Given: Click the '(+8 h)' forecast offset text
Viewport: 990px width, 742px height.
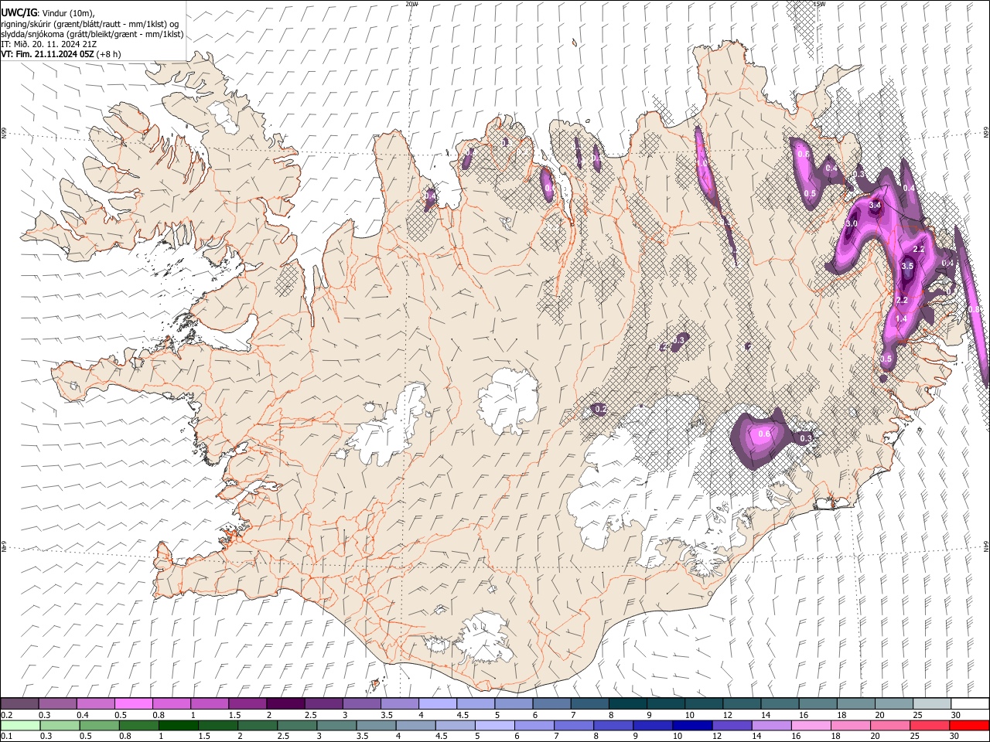Looking at the screenshot, I should (110, 54).
